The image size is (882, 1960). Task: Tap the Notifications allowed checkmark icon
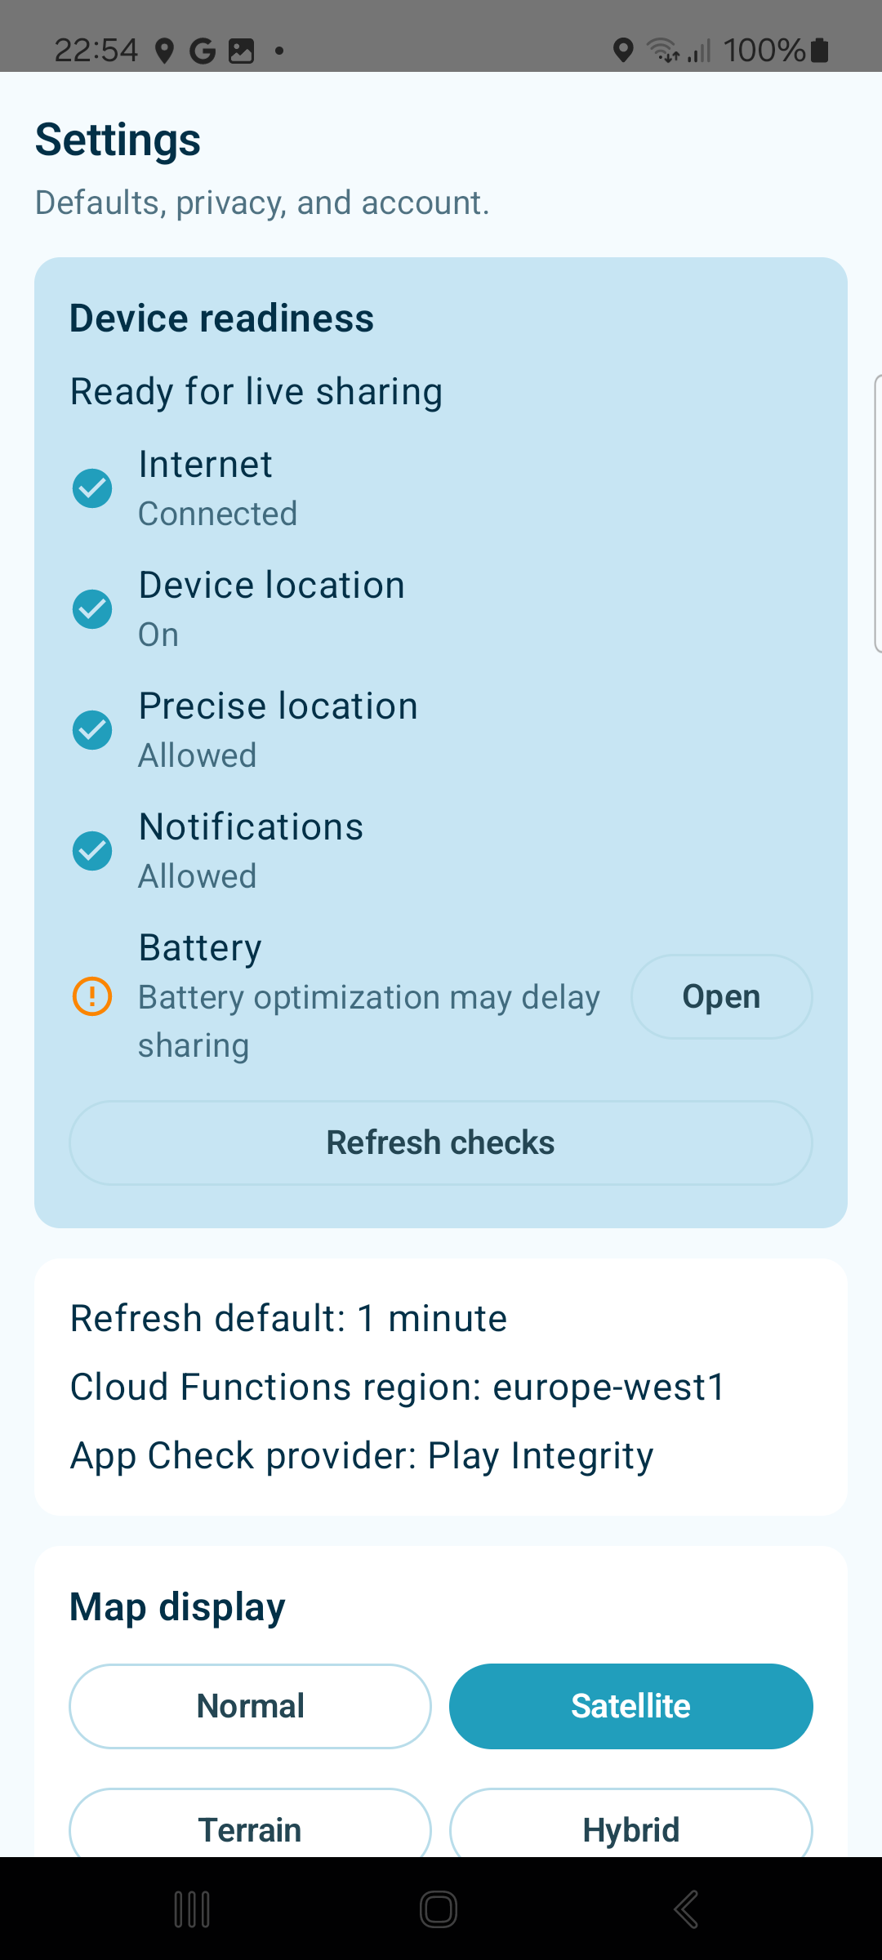[x=92, y=851]
